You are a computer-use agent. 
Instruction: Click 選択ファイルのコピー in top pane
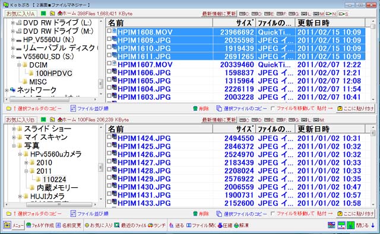pyautogui.click(x=242, y=108)
